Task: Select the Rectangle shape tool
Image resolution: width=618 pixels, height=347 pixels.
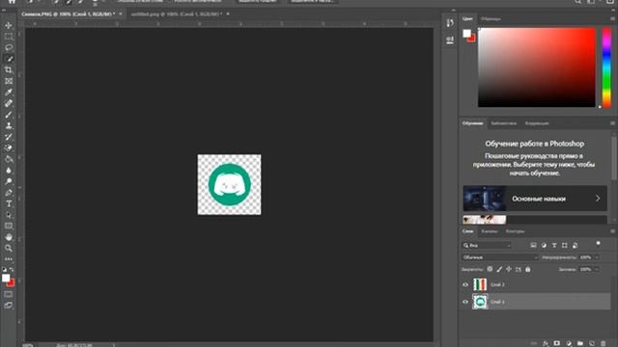Action: [9, 226]
